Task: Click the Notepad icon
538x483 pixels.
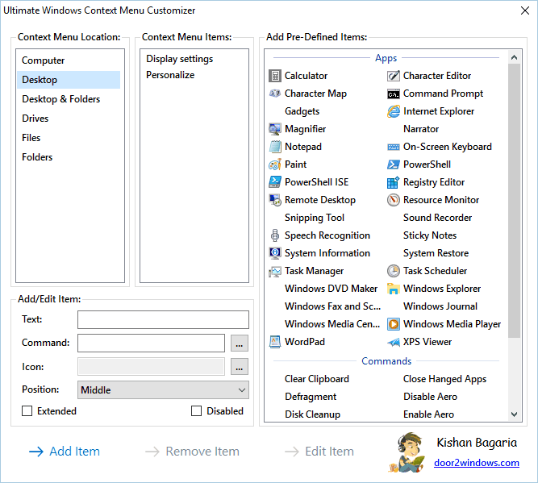Action: (275, 147)
